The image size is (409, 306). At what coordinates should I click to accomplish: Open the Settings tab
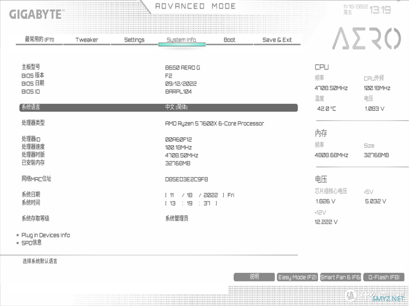click(134, 40)
